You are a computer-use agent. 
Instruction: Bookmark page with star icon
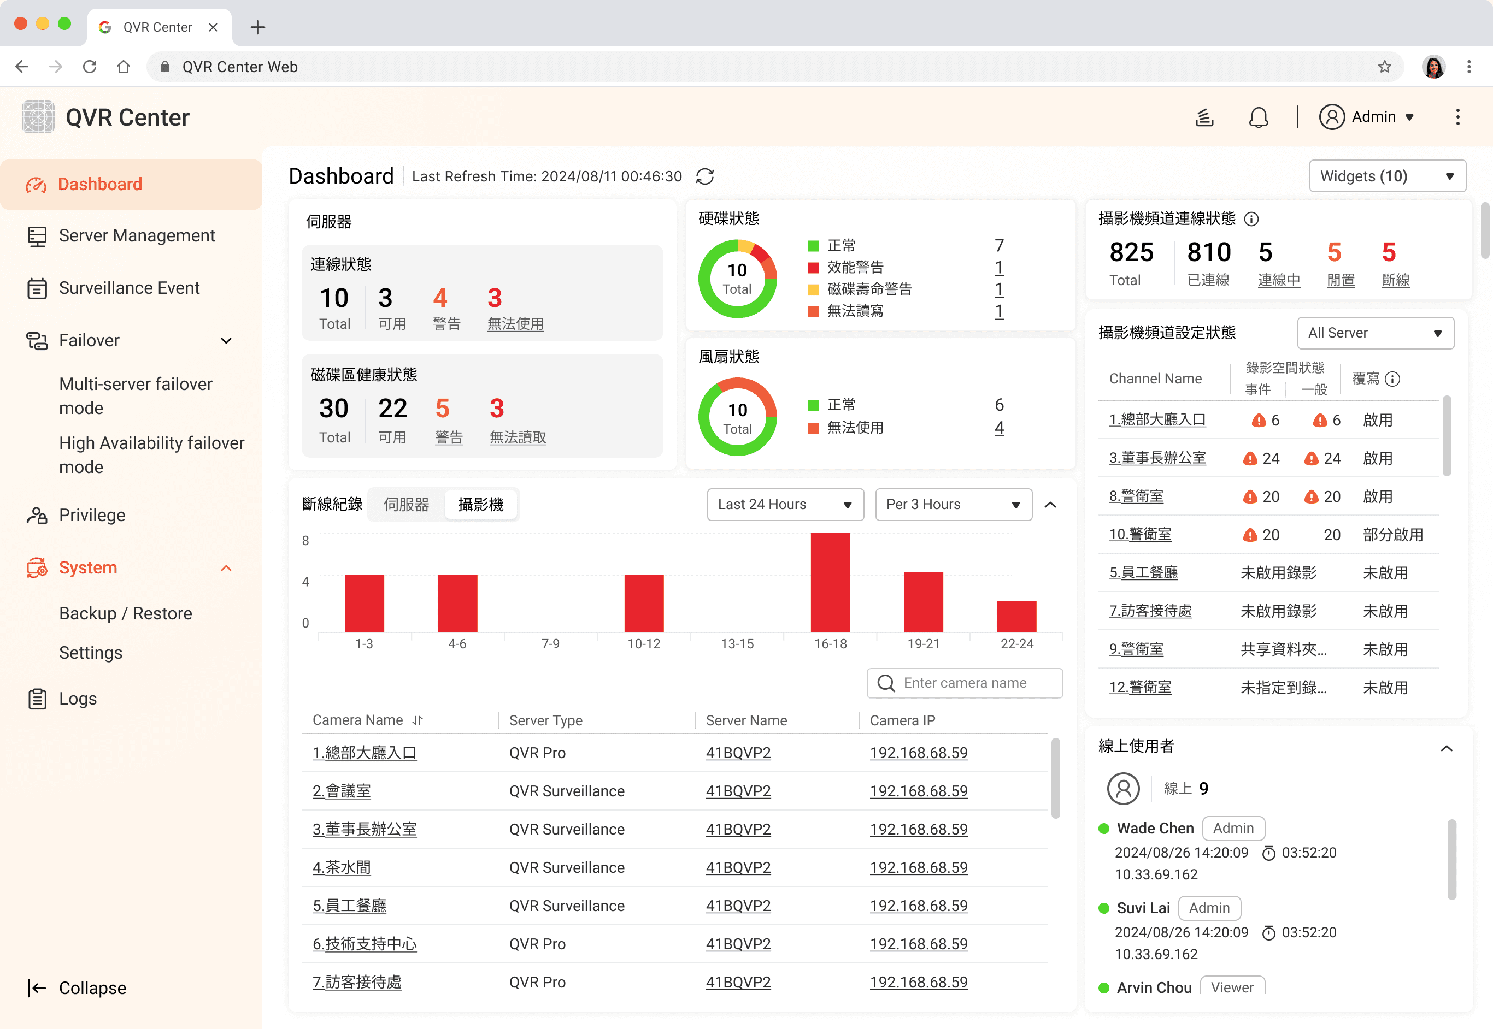pos(1384,67)
